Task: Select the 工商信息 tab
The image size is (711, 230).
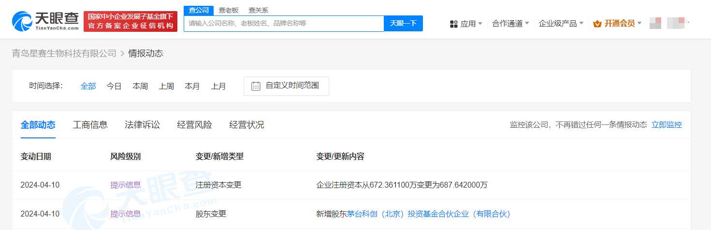Action: (90, 125)
